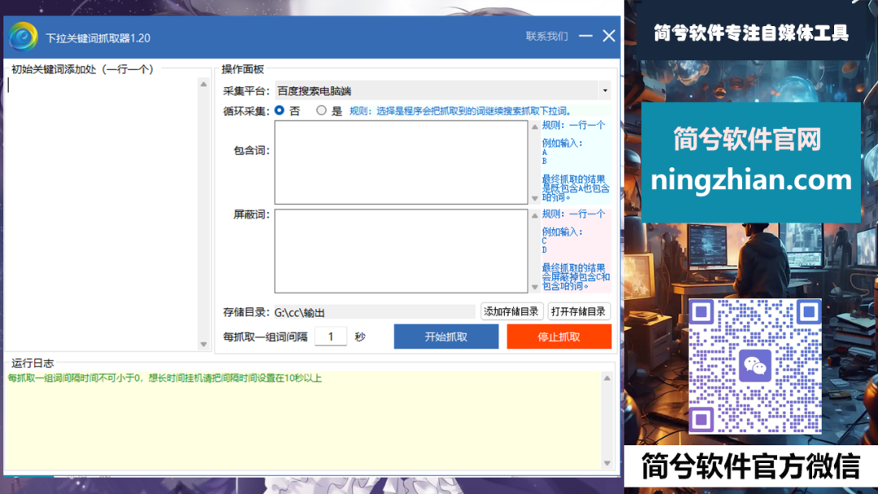Open the 采集平台 platform dropdown
The height and width of the screenshot is (494, 878).
tap(604, 91)
